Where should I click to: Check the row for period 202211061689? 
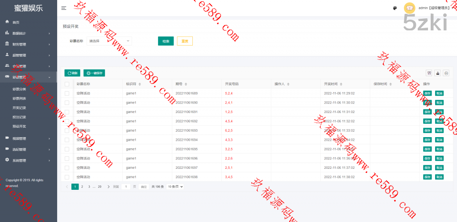[67, 93]
